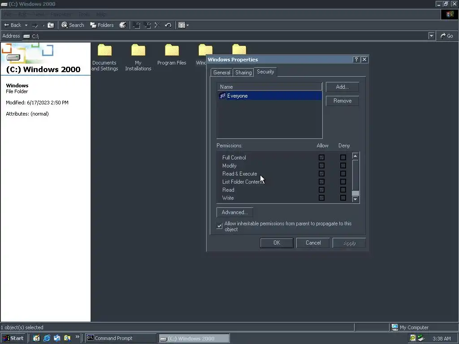Open the Forward button history dropdown arrow
The height and width of the screenshot is (344, 459).
[43, 26]
